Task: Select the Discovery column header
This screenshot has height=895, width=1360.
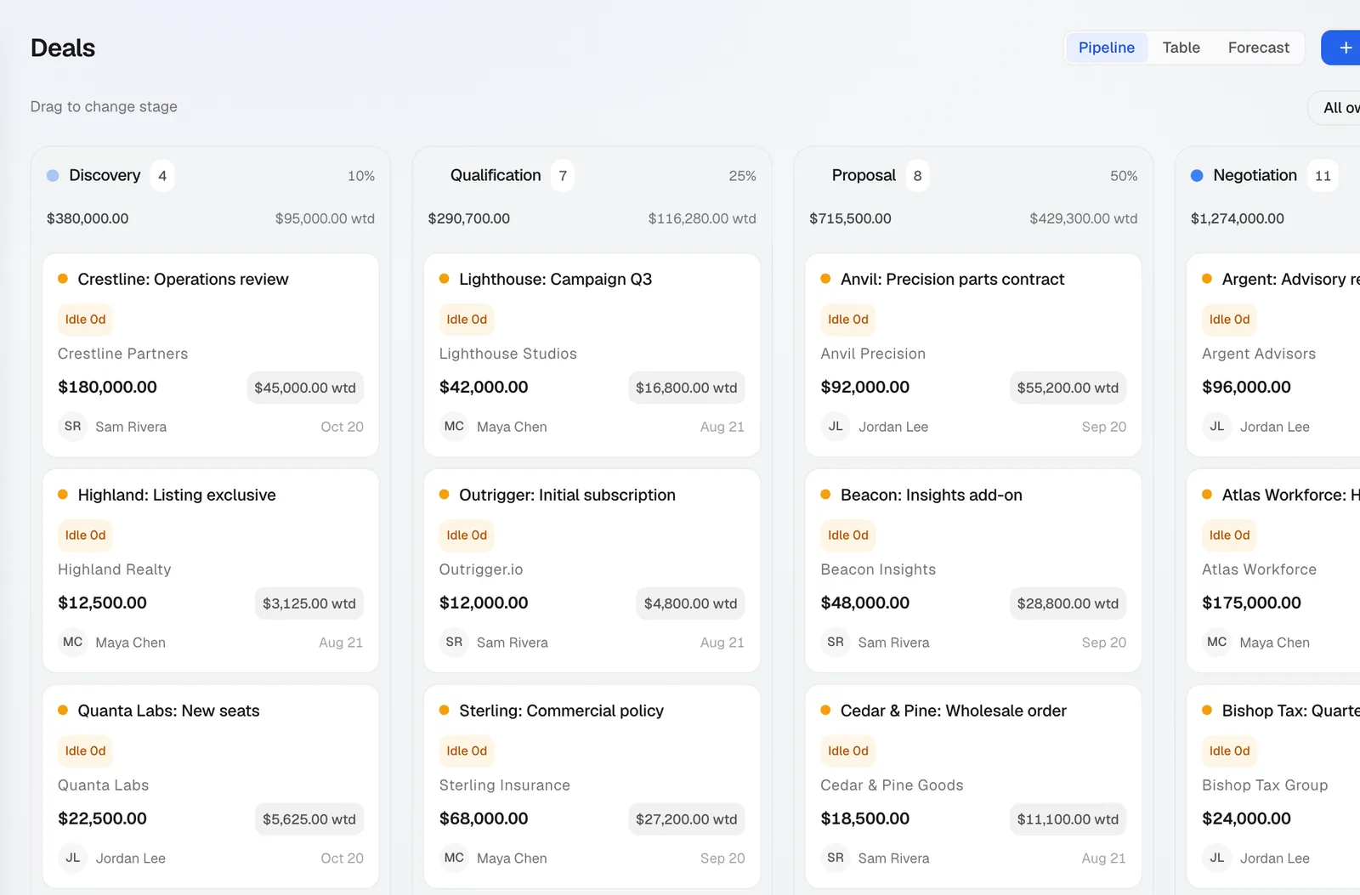Action: [105, 175]
